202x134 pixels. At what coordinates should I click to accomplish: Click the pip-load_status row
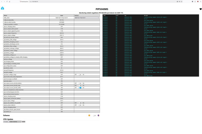coord(52,81)
